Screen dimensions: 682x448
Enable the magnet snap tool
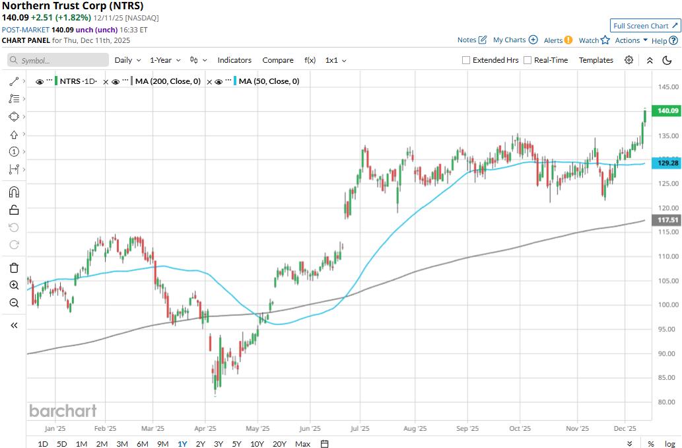click(14, 192)
